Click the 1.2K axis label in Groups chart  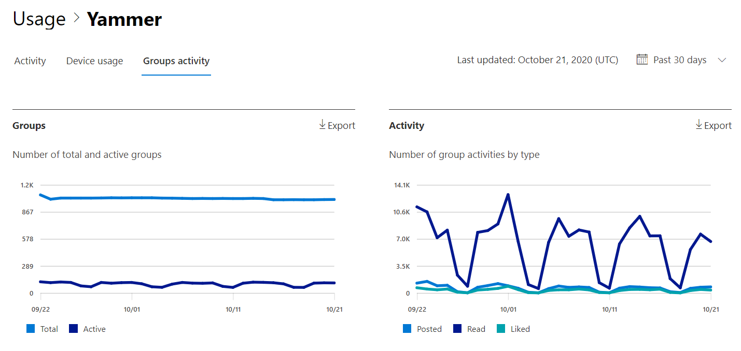pos(27,185)
